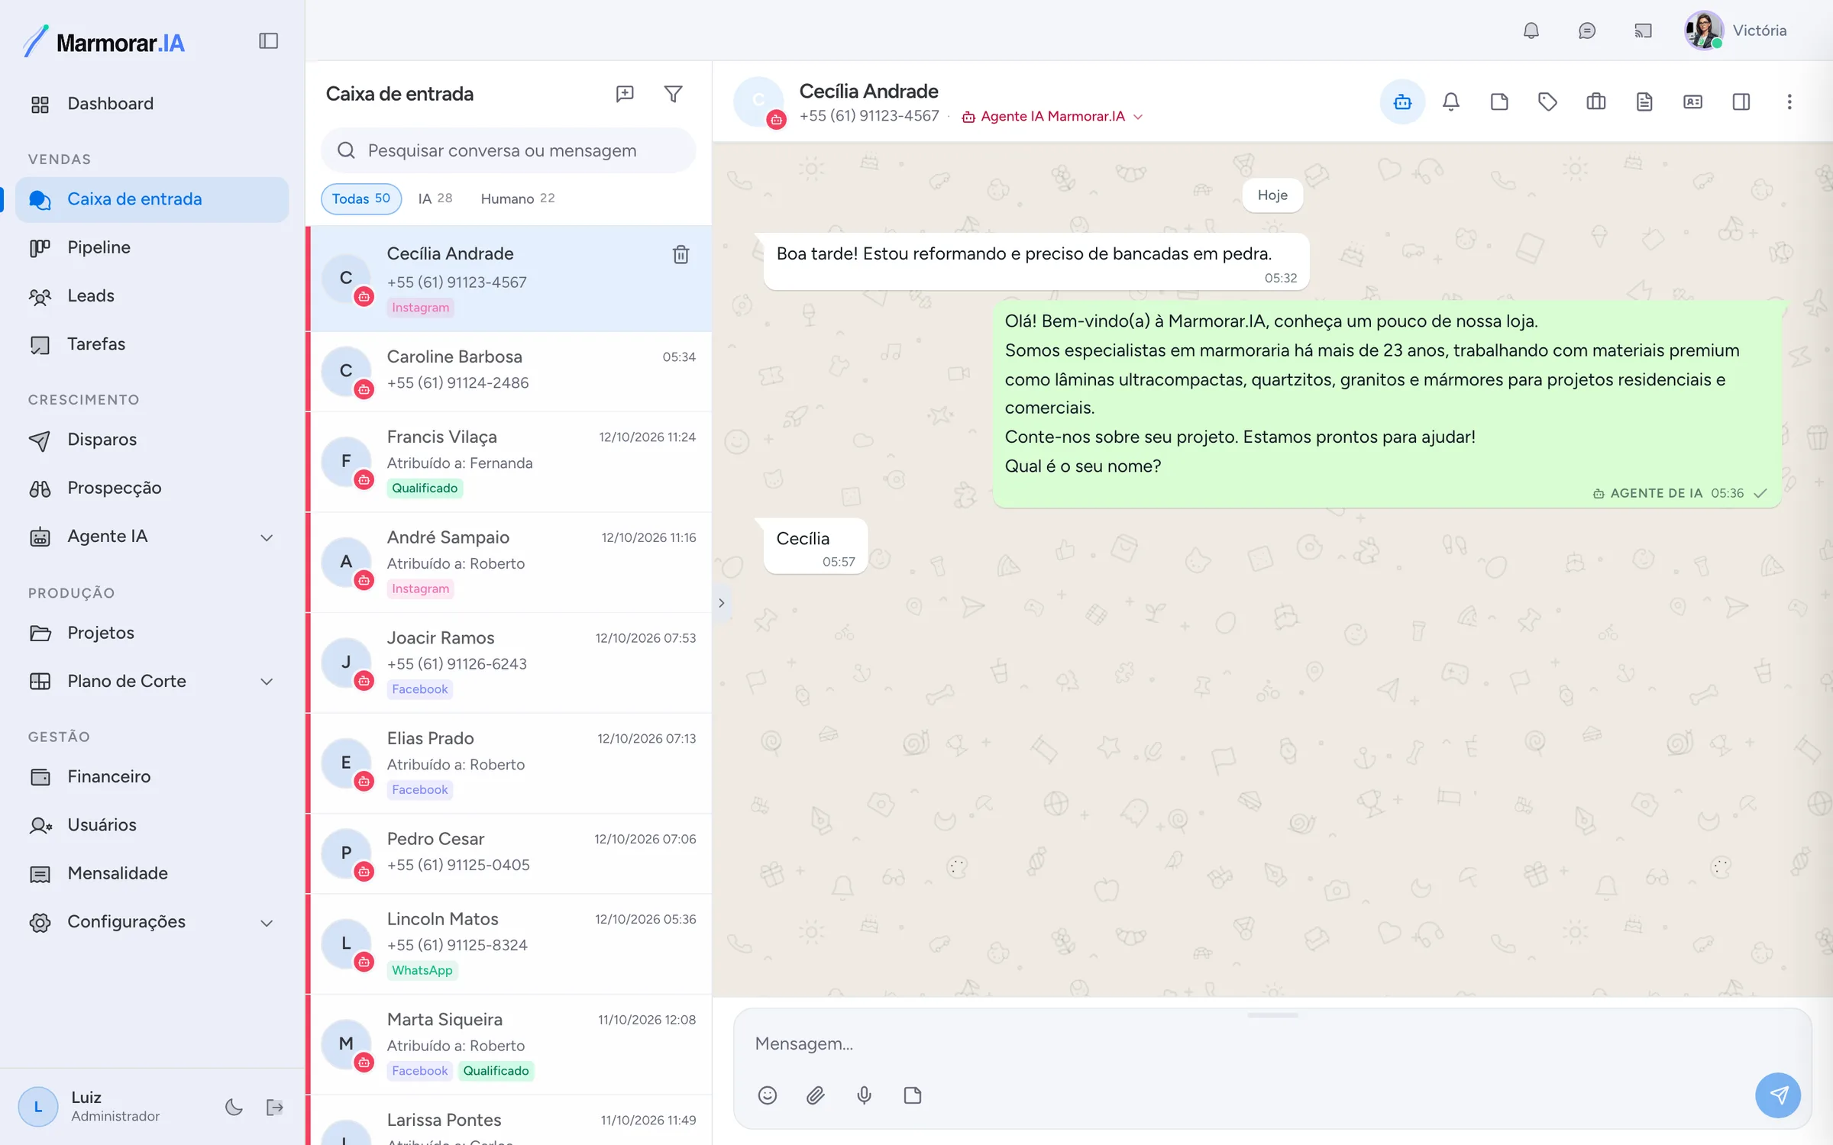This screenshot has height=1145, width=1833.
Task: Log out using the exit icon
Action: [274, 1107]
